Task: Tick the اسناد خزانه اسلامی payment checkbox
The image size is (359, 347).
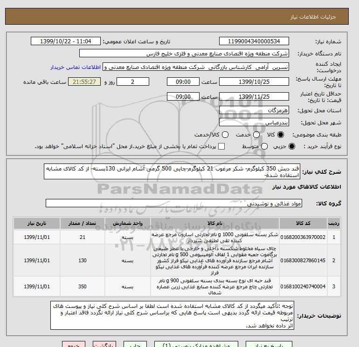Action: [x=221, y=146]
